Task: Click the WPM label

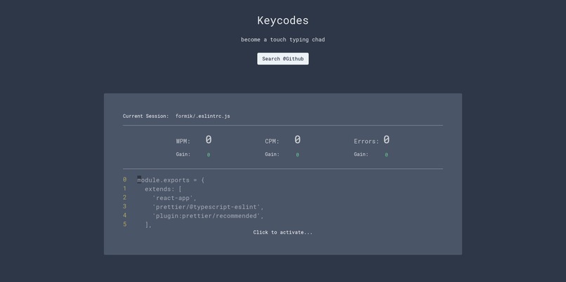Action: coord(183,142)
